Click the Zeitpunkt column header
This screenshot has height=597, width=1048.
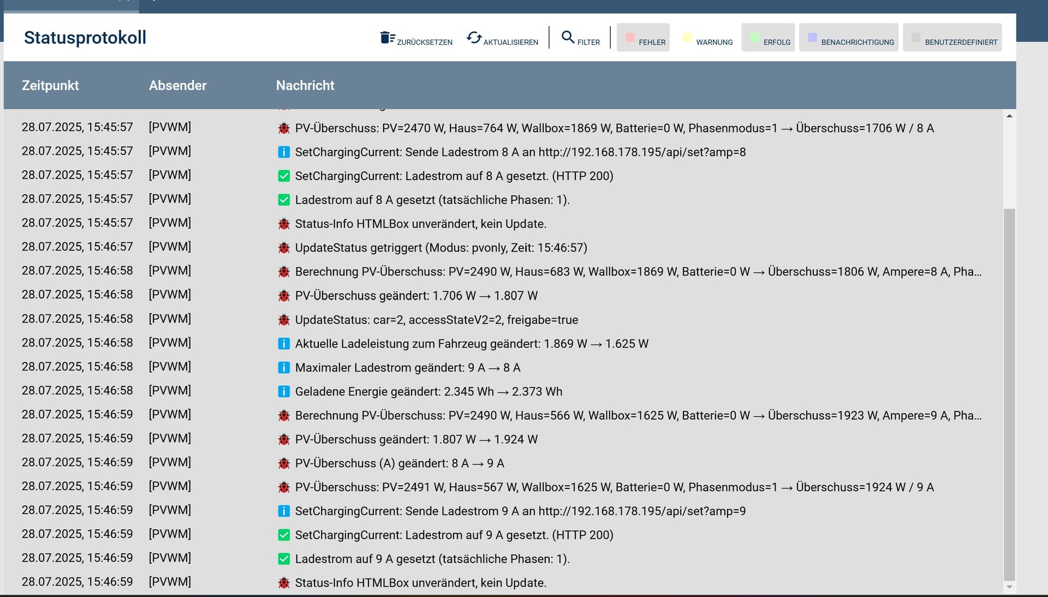(50, 86)
